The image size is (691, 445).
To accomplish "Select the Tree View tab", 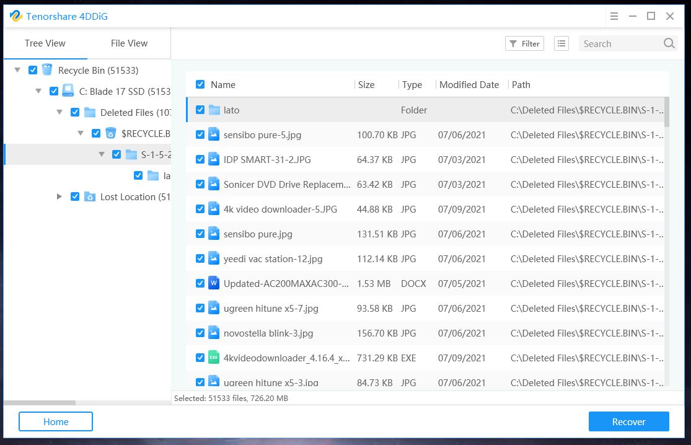I will coord(45,43).
